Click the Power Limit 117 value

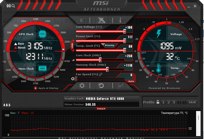coord(130,37)
